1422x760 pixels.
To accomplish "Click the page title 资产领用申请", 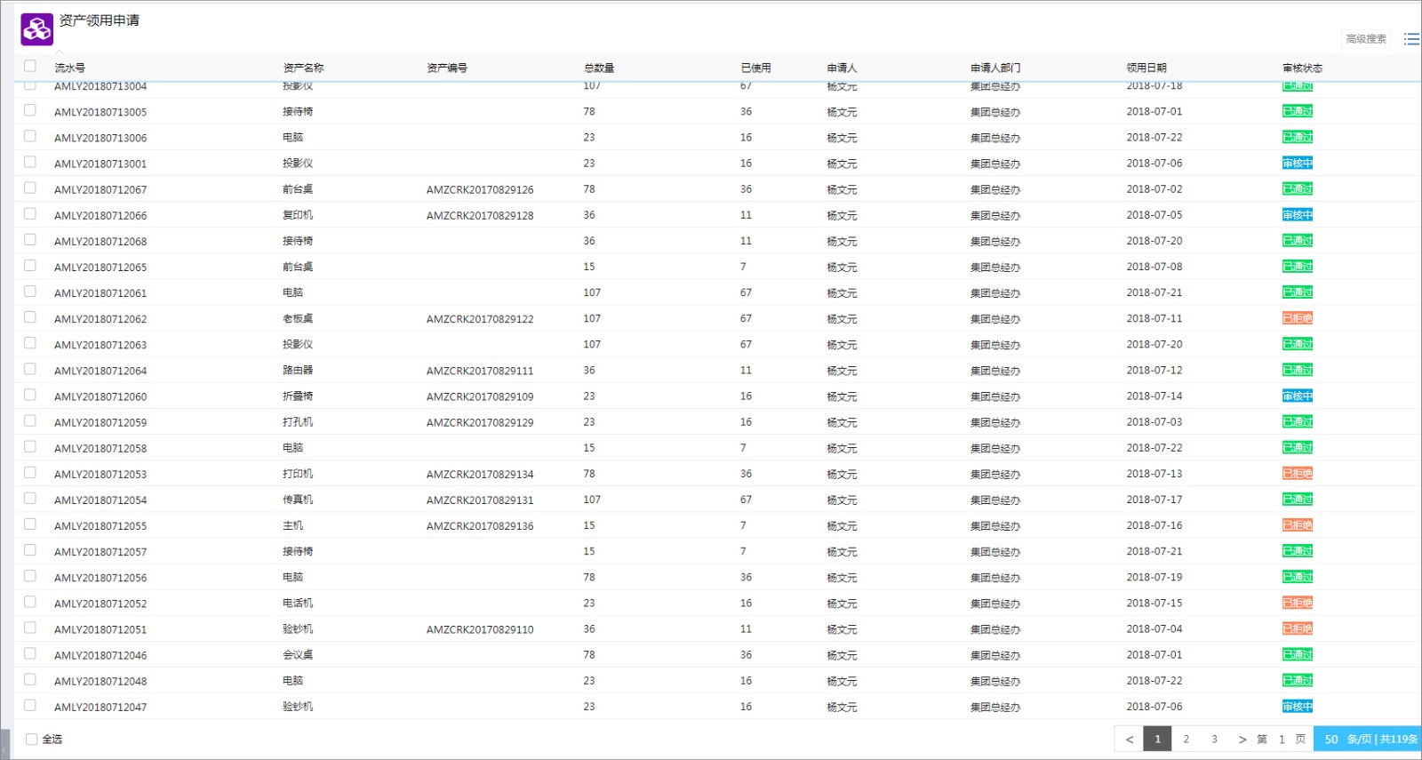I will pos(100,20).
